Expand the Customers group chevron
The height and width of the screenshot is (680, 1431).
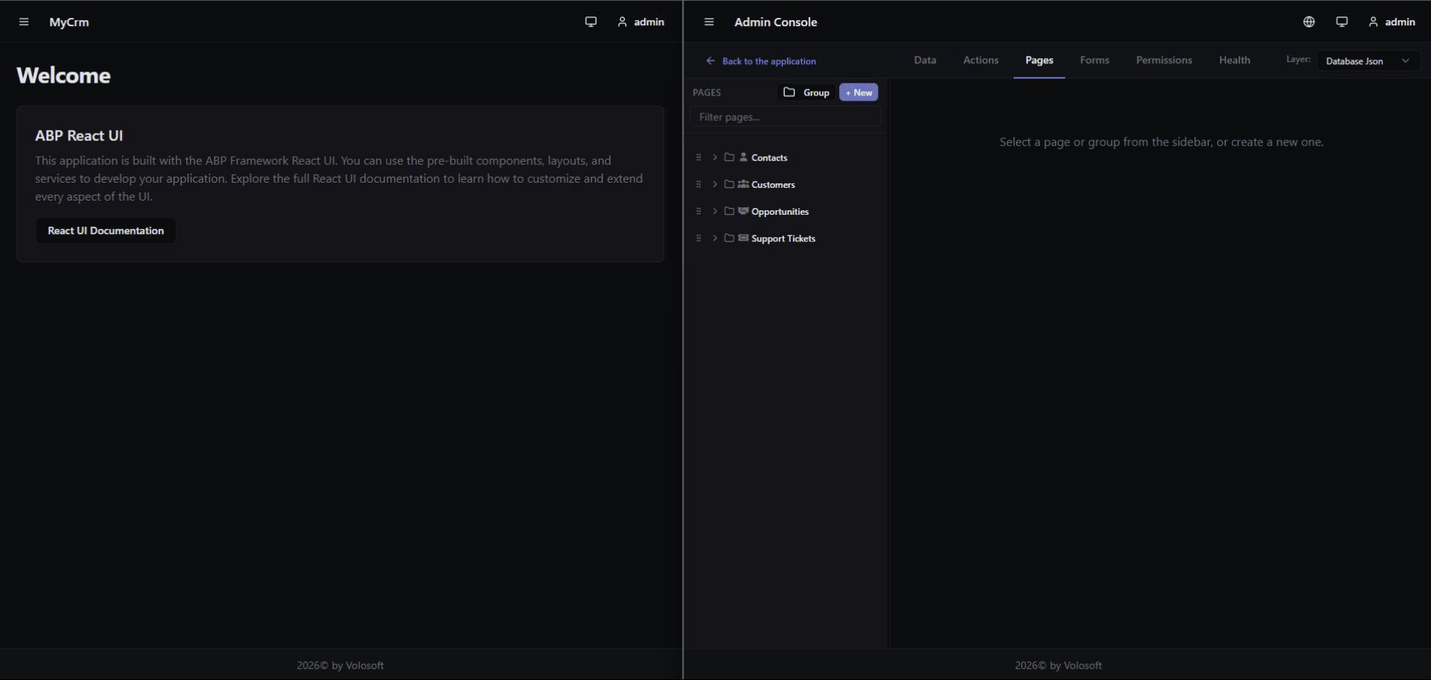pyautogui.click(x=715, y=184)
